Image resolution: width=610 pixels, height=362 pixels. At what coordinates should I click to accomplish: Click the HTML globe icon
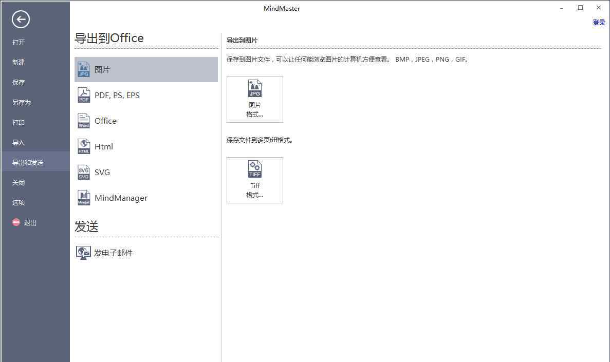(84, 146)
